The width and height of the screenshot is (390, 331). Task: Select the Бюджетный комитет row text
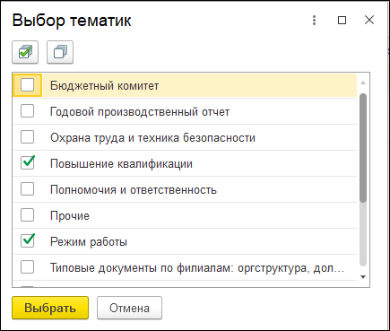point(105,86)
